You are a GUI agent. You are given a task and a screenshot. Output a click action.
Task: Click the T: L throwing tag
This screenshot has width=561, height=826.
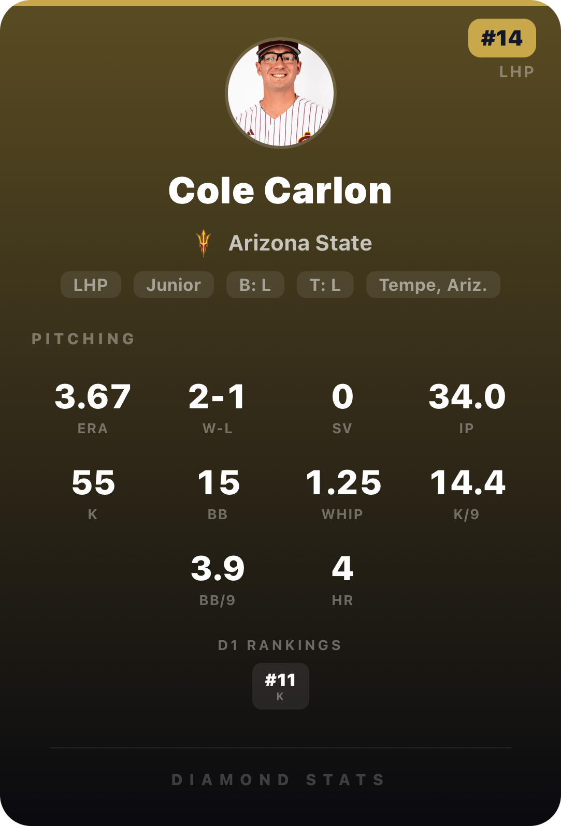coord(325,285)
